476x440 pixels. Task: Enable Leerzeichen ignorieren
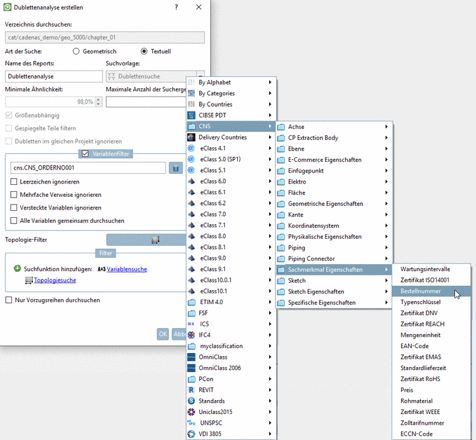click(x=14, y=182)
